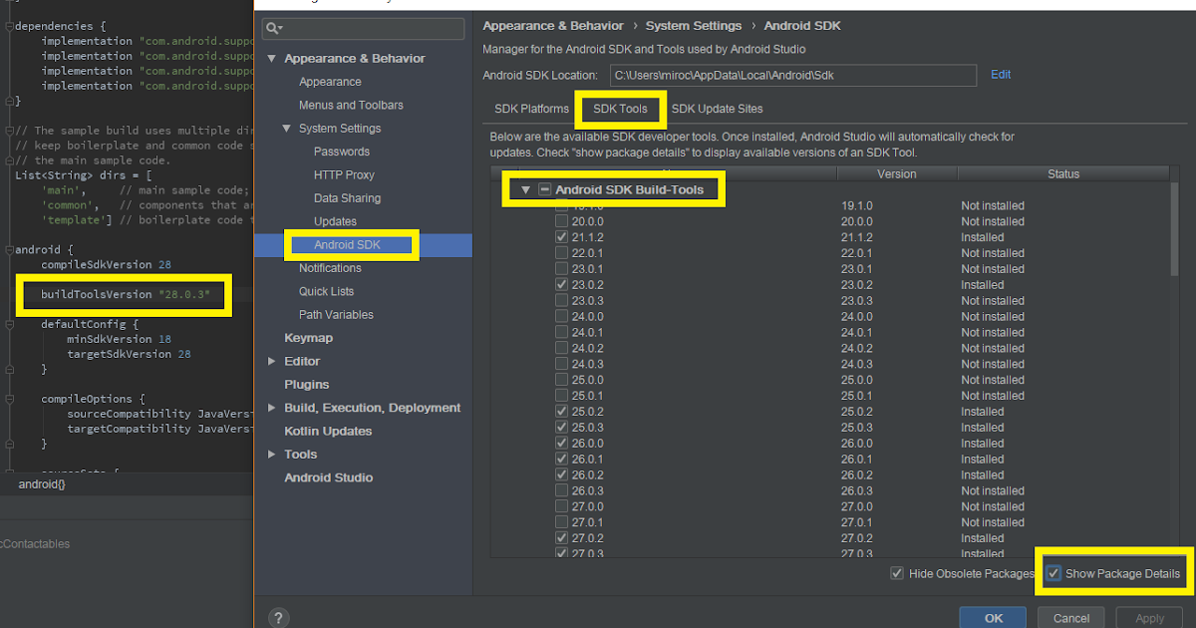Expand the Tools section

[x=271, y=454]
